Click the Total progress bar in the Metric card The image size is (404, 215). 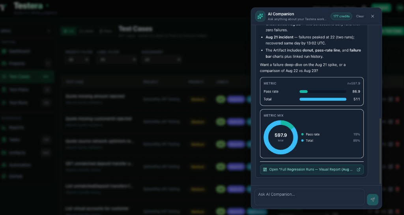click(x=323, y=99)
